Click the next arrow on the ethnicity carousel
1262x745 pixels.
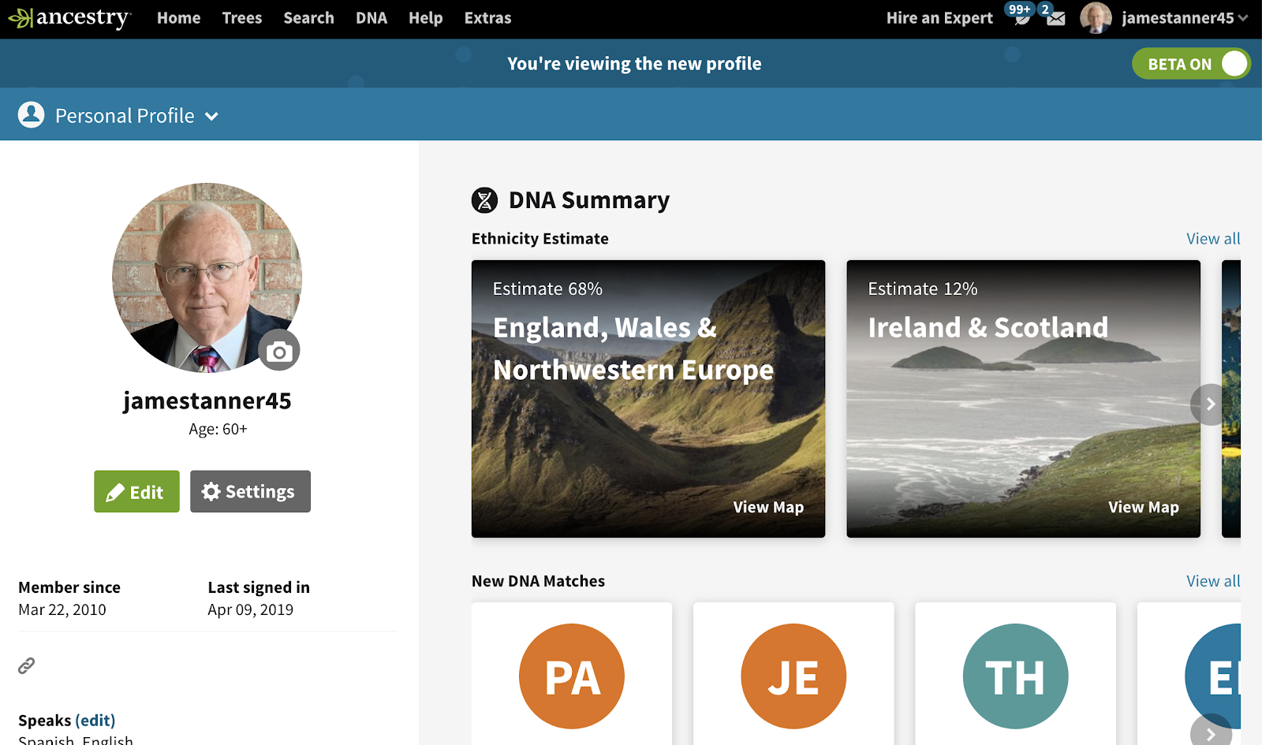point(1209,404)
